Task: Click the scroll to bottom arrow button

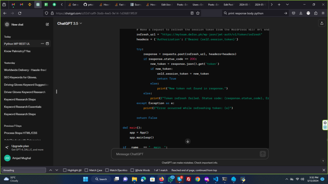Action: (x=188, y=141)
